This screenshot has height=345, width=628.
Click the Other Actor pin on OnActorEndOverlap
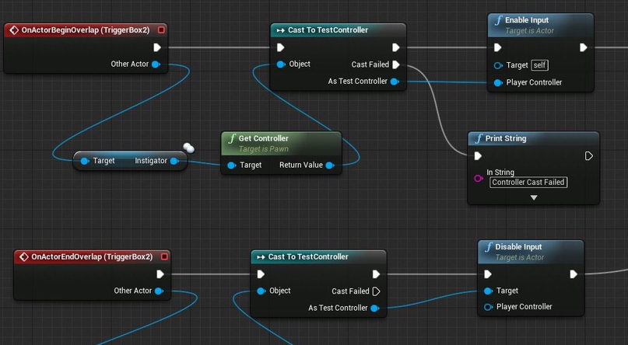click(x=159, y=291)
